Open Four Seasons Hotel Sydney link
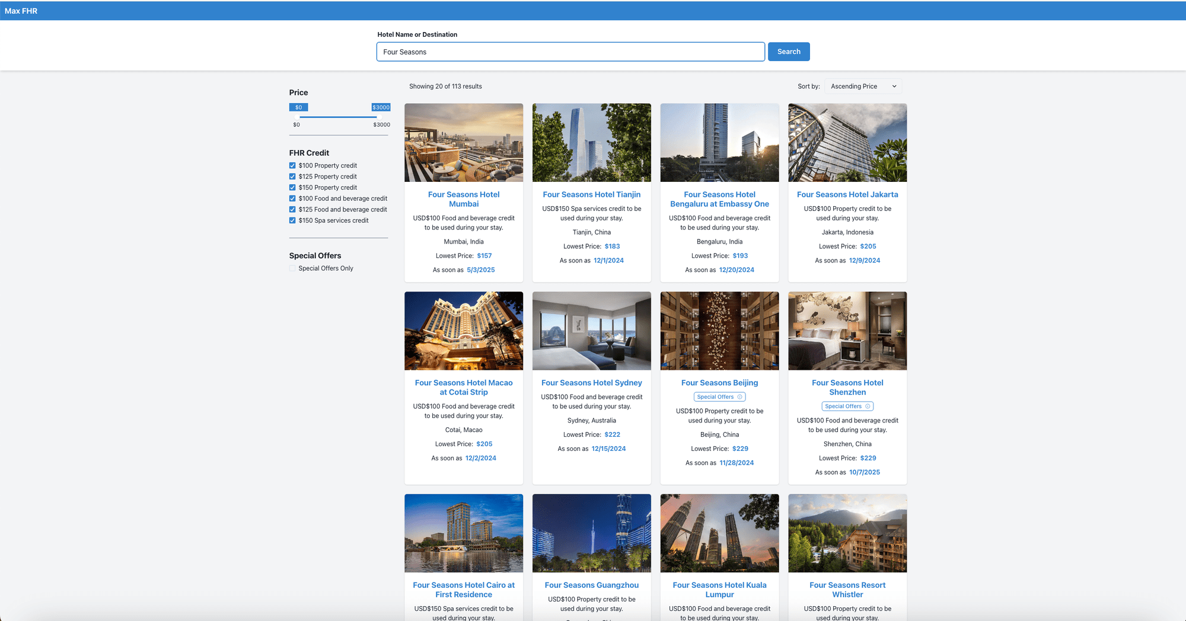 (592, 383)
